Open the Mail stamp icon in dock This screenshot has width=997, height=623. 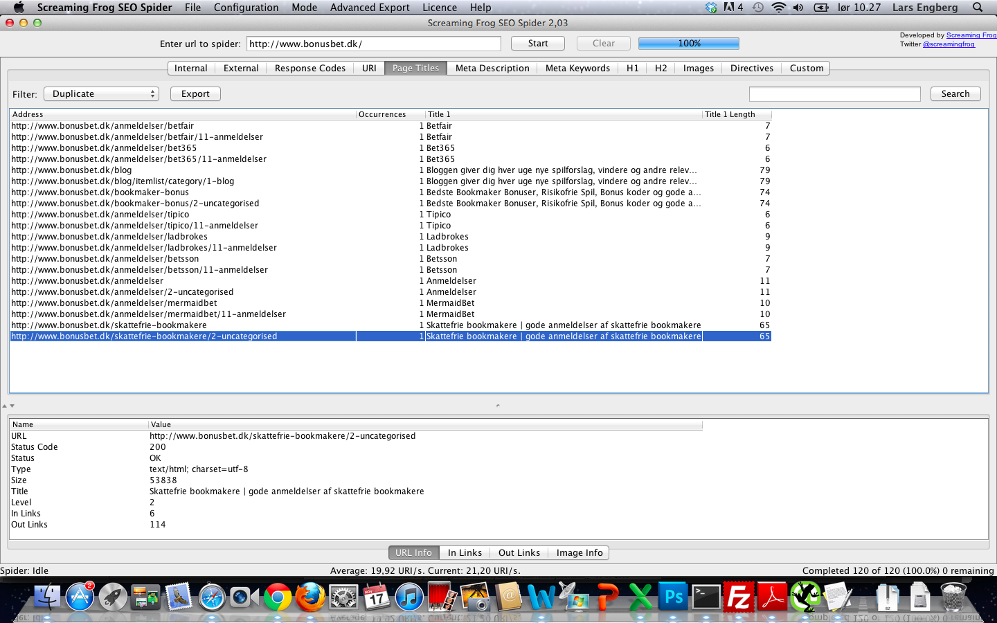179,596
